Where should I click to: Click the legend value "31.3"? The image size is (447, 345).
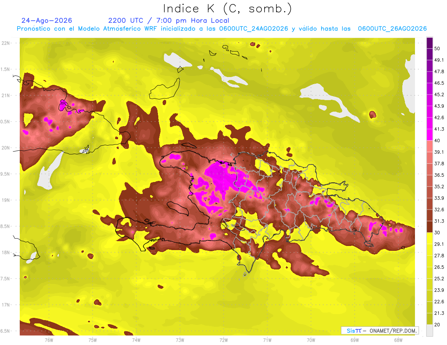coord(440,221)
